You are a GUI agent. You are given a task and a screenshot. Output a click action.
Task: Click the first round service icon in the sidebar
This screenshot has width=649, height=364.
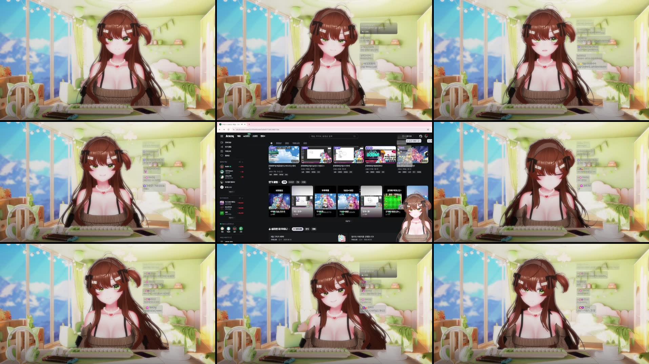(x=222, y=229)
